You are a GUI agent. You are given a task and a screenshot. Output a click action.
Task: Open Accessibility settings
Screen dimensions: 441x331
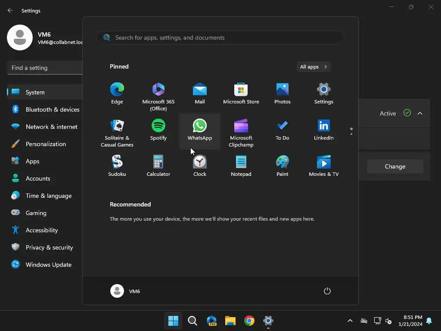pyautogui.click(x=45, y=230)
